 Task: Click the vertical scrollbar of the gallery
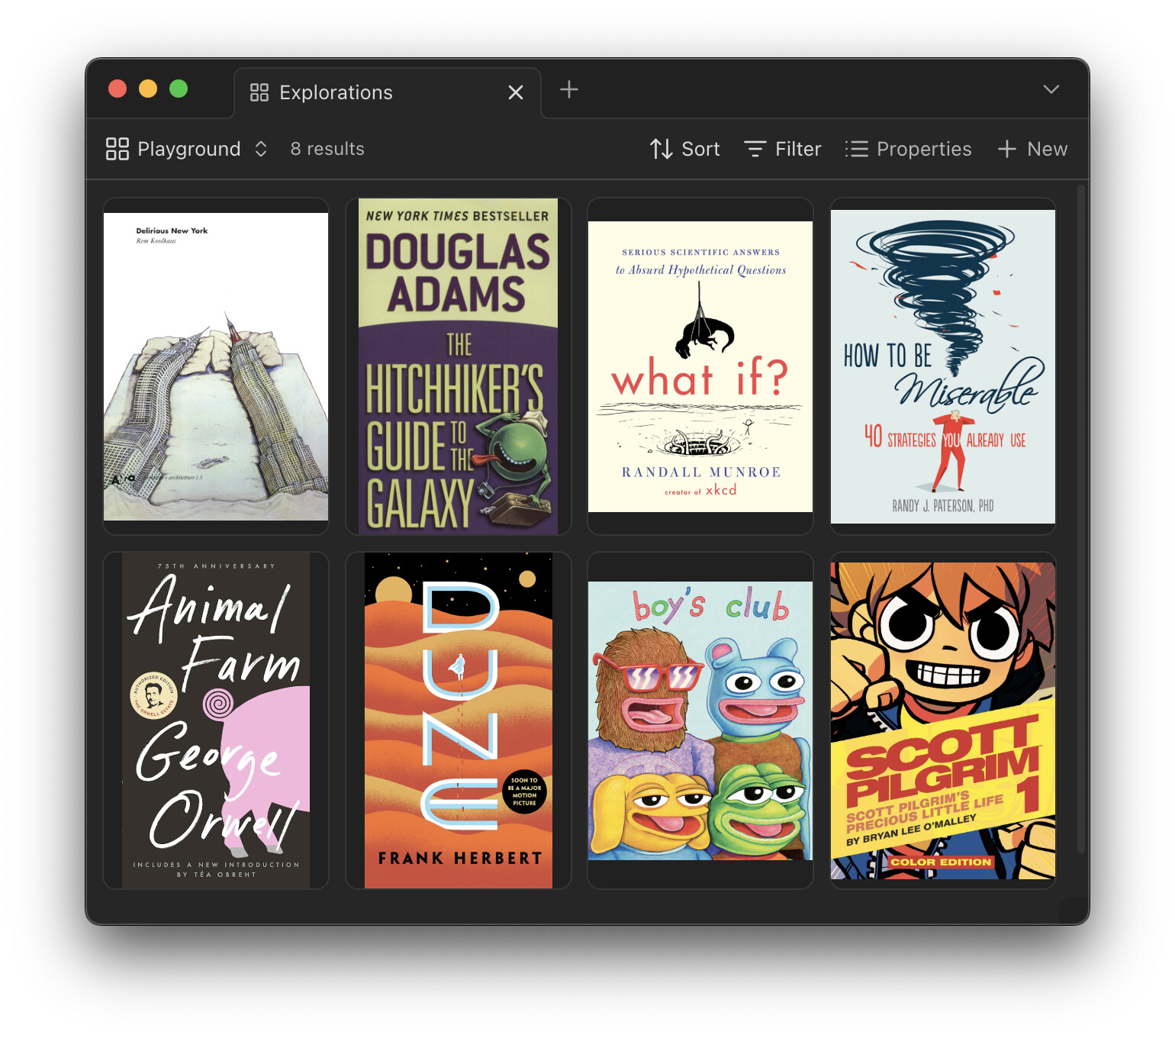pyautogui.click(x=1080, y=519)
